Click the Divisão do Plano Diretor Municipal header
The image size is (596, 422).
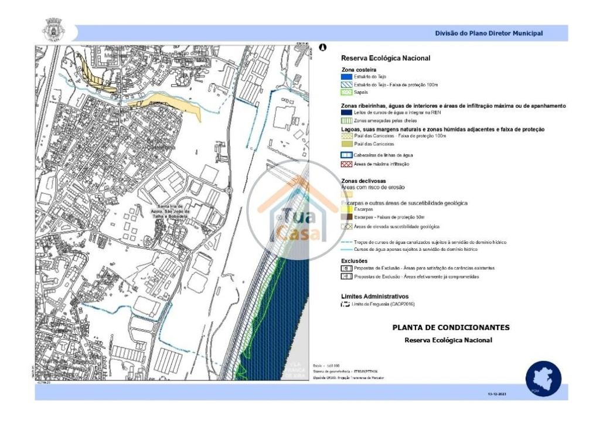point(488,33)
